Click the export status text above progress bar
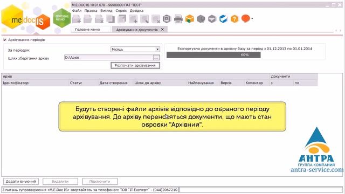 [x=245, y=48]
